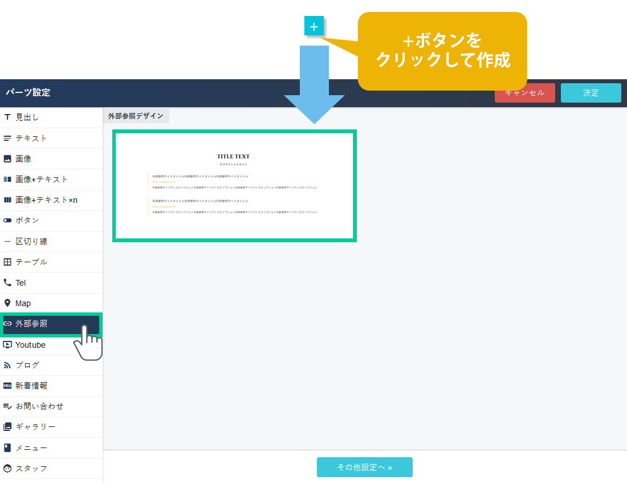Choose 新着情報 news part
The image size is (627, 484).
31,386
